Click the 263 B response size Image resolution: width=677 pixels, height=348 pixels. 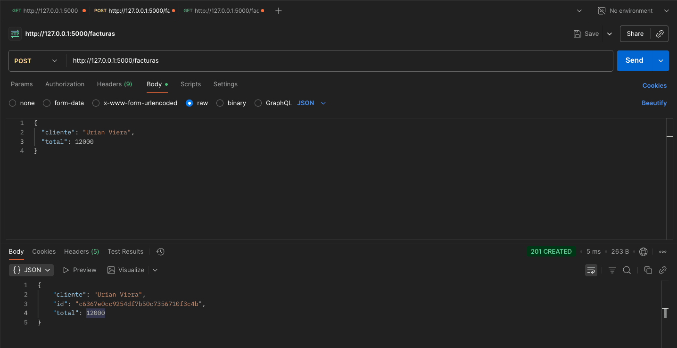tap(620, 251)
